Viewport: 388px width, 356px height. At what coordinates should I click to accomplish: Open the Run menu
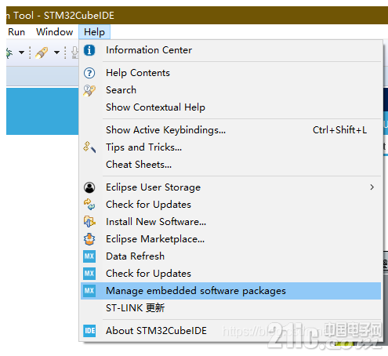click(x=16, y=32)
